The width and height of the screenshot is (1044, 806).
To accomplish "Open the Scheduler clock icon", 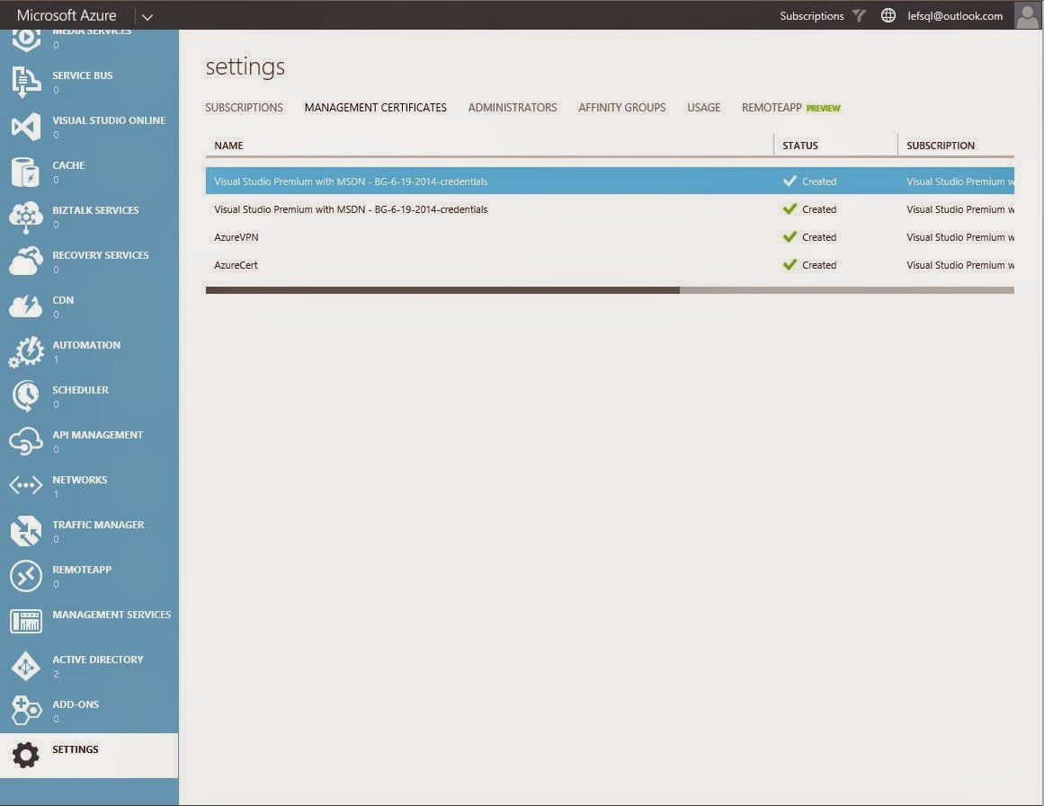I will tap(26, 396).
